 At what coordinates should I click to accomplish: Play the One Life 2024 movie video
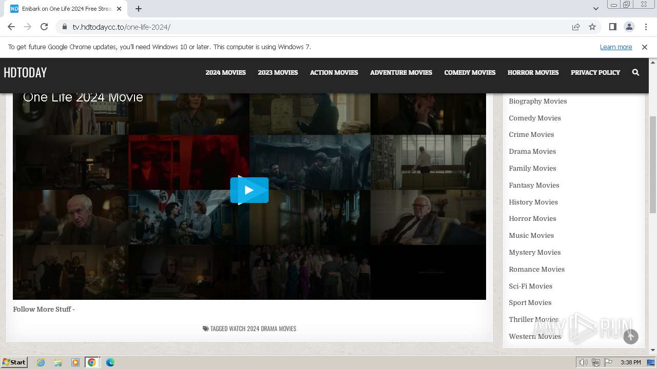tap(249, 190)
